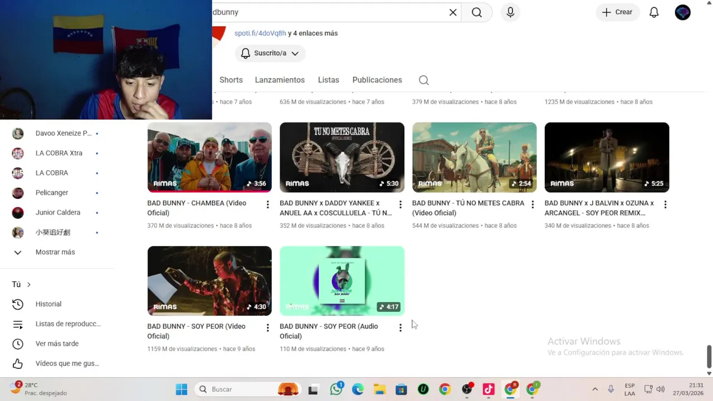Open WhatsApp from the taskbar

pyautogui.click(x=336, y=389)
